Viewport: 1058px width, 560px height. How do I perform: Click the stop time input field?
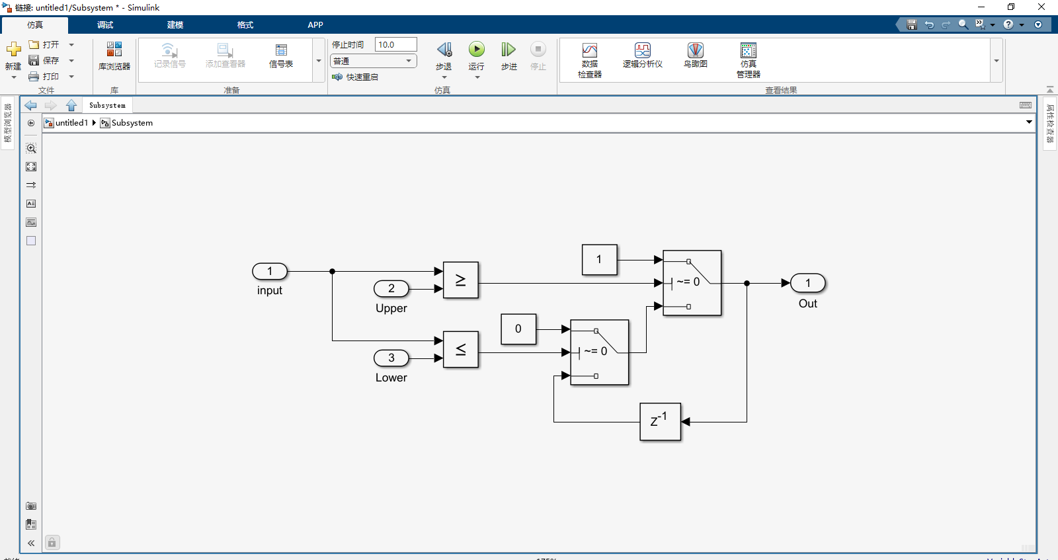pyautogui.click(x=396, y=44)
